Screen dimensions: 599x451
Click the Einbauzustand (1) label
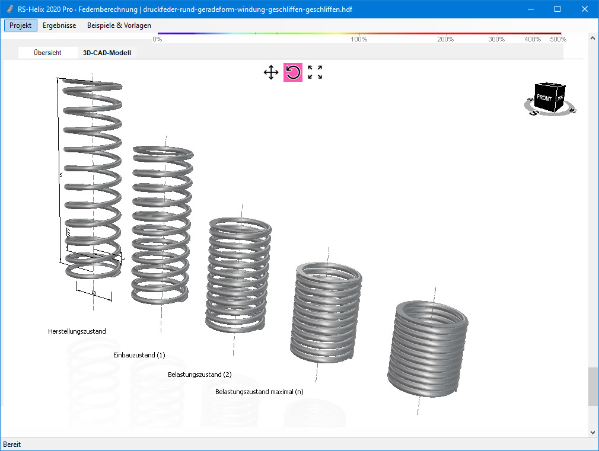pos(139,355)
